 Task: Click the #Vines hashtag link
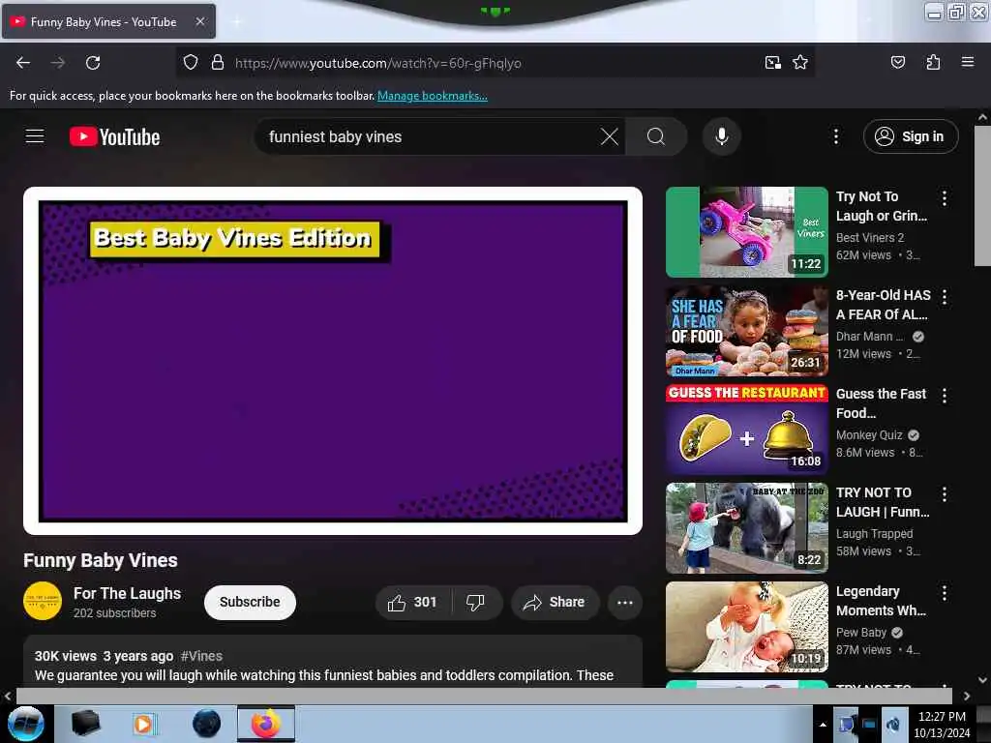point(201,656)
